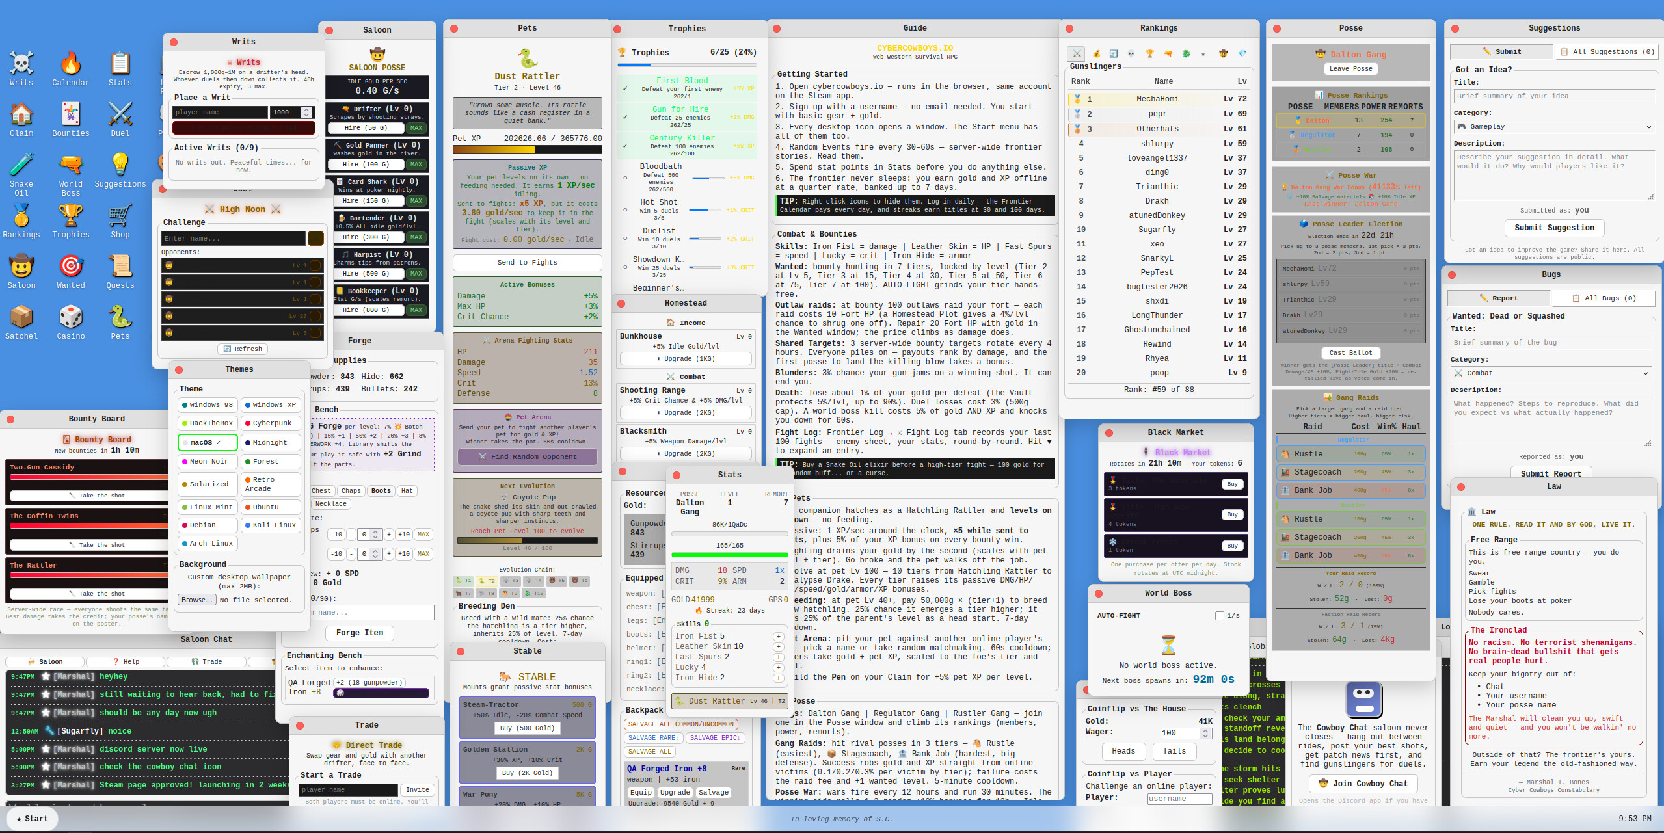The image size is (1664, 833).
Task: Toggle the World Boss auto-fight 1/s checkbox
Action: tap(1220, 615)
